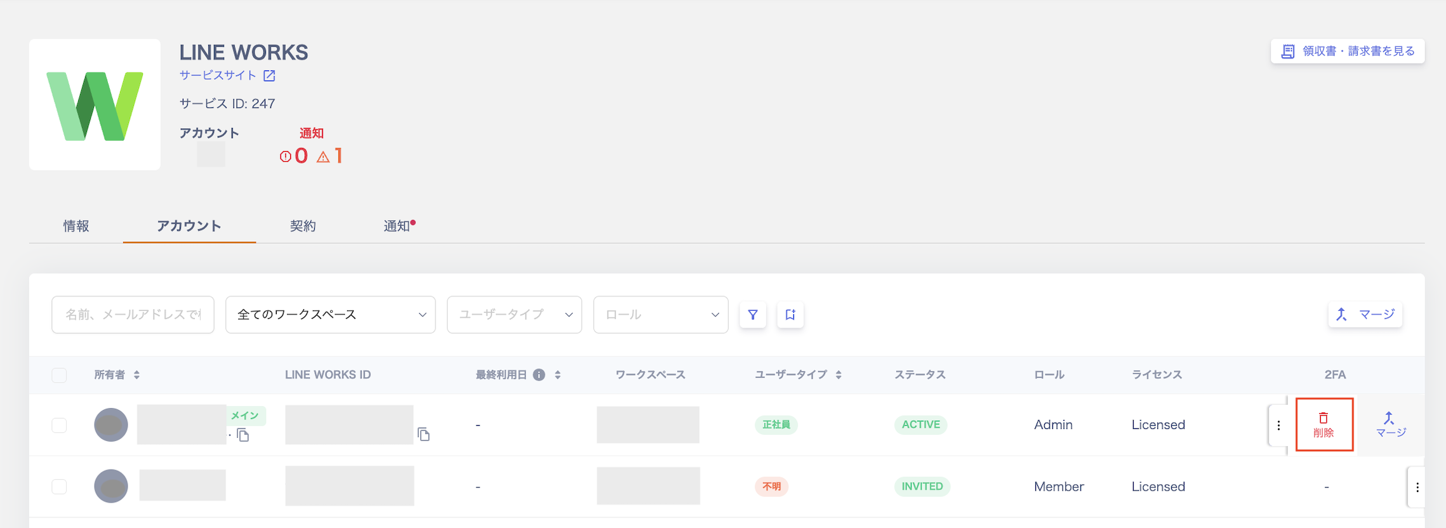Switch to the 契約 tab
The height and width of the screenshot is (528, 1446).
click(x=303, y=226)
